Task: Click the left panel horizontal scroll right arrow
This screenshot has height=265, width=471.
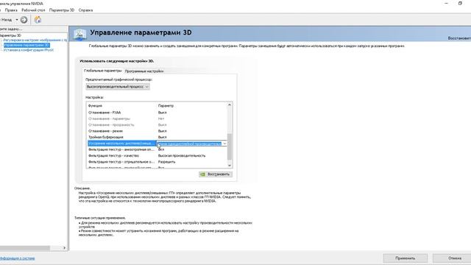Action: (x=64, y=248)
